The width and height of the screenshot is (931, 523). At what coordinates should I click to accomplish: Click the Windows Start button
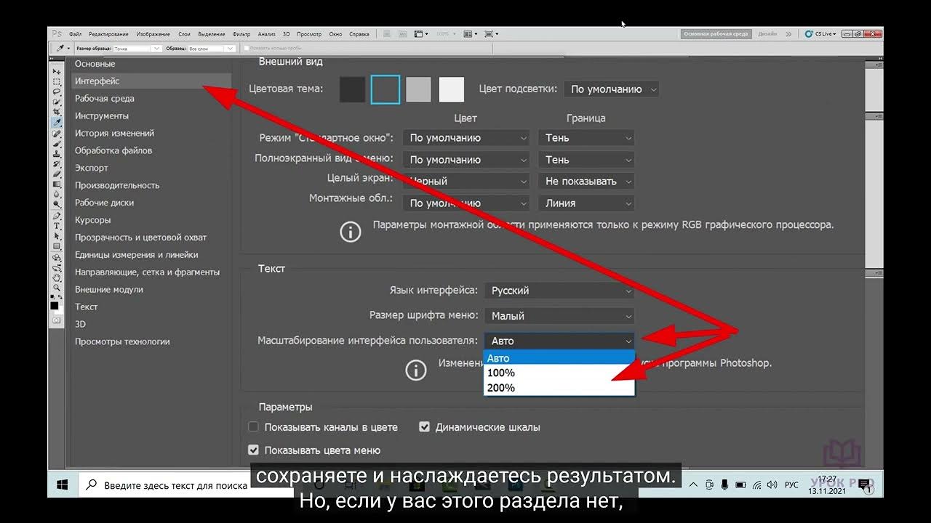[x=63, y=485]
